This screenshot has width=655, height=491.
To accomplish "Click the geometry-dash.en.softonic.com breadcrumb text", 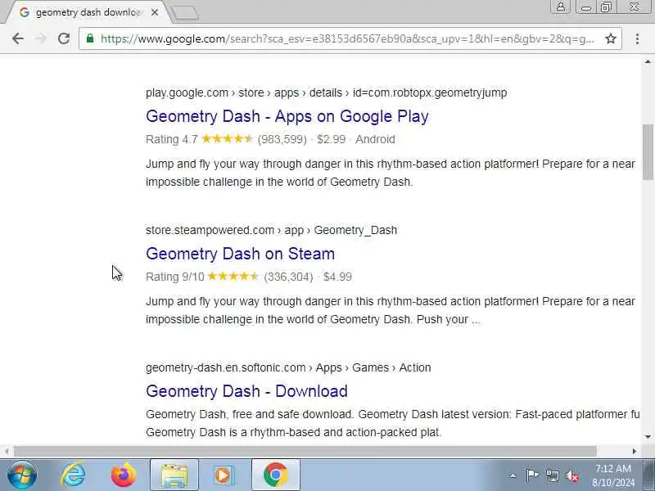I will point(288,367).
